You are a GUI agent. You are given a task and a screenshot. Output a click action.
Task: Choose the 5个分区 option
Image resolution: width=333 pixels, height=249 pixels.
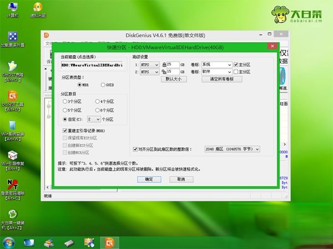65,110
